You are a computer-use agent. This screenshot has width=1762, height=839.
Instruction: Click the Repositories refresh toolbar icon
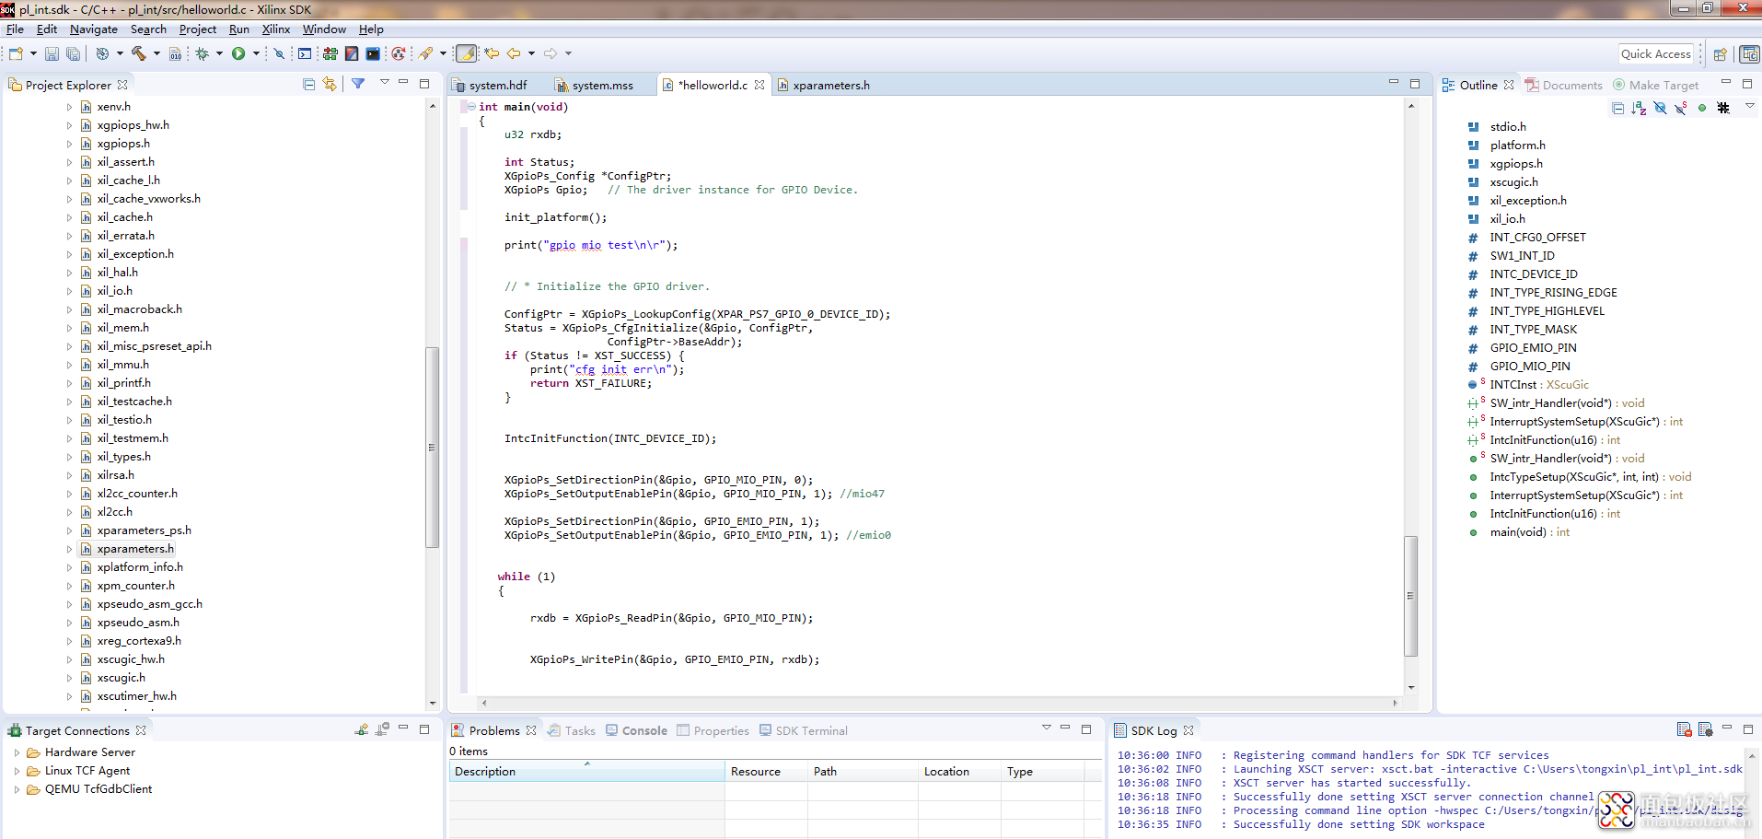[399, 54]
